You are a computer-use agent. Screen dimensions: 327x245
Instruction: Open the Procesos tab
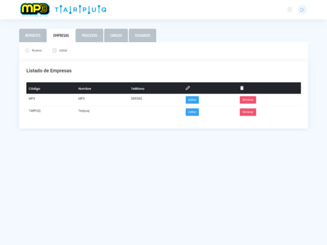(x=90, y=36)
